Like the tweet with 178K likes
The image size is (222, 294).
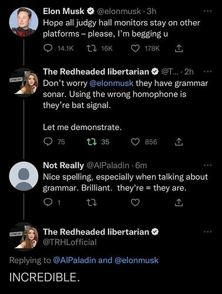click(135, 48)
